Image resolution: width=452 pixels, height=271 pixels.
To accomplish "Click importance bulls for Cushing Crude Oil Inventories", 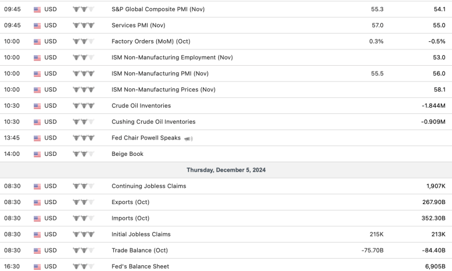I will 83,122.
